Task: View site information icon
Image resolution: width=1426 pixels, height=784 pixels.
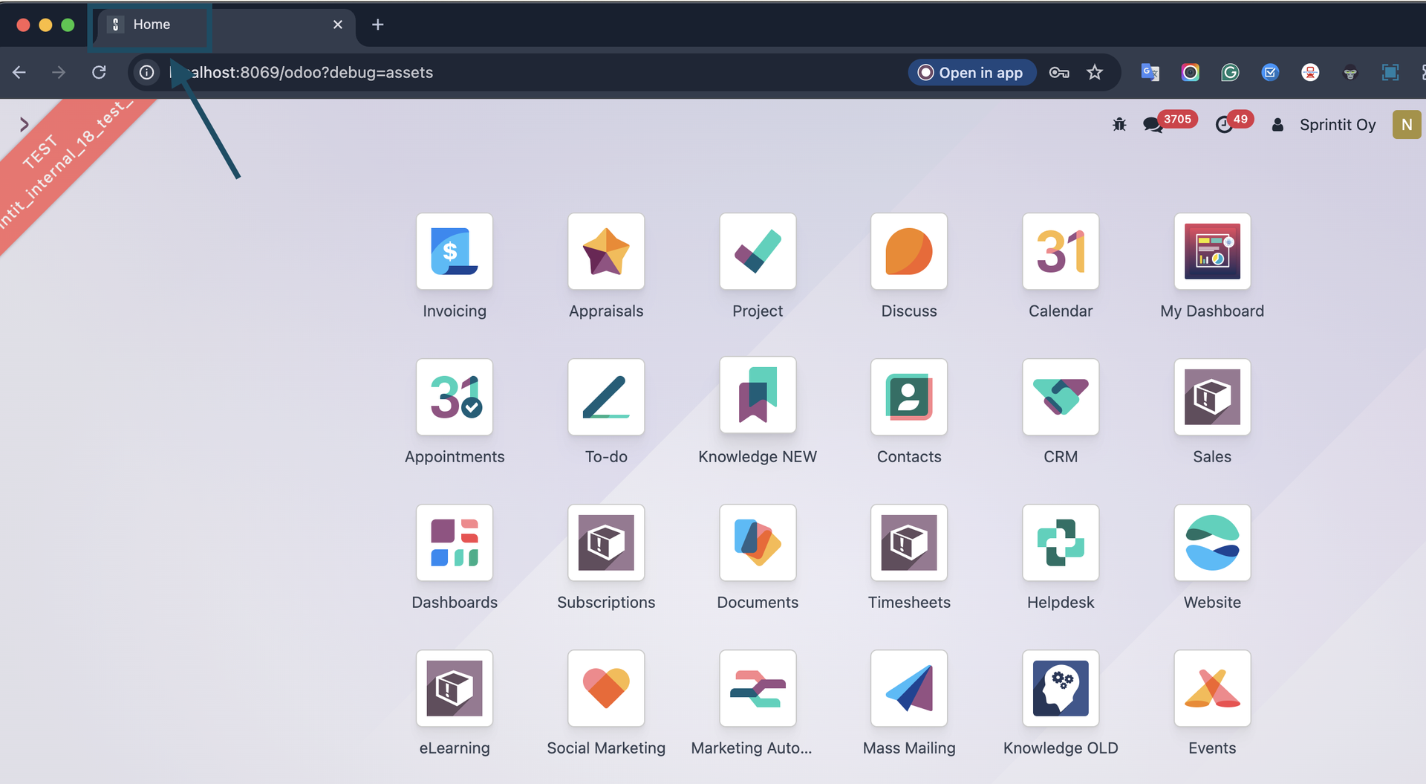Action: pyautogui.click(x=147, y=72)
